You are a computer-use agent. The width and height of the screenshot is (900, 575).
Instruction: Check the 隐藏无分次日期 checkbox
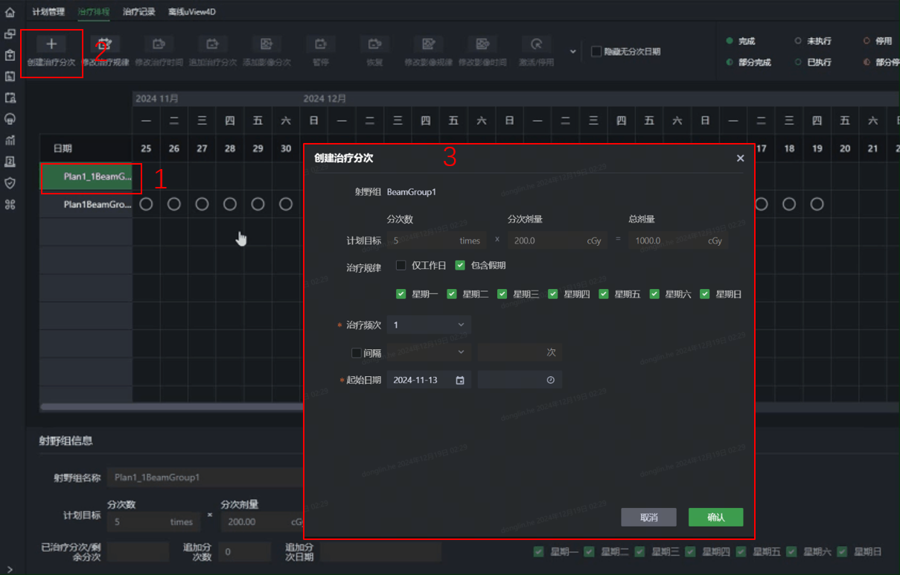[x=596, y=51]
